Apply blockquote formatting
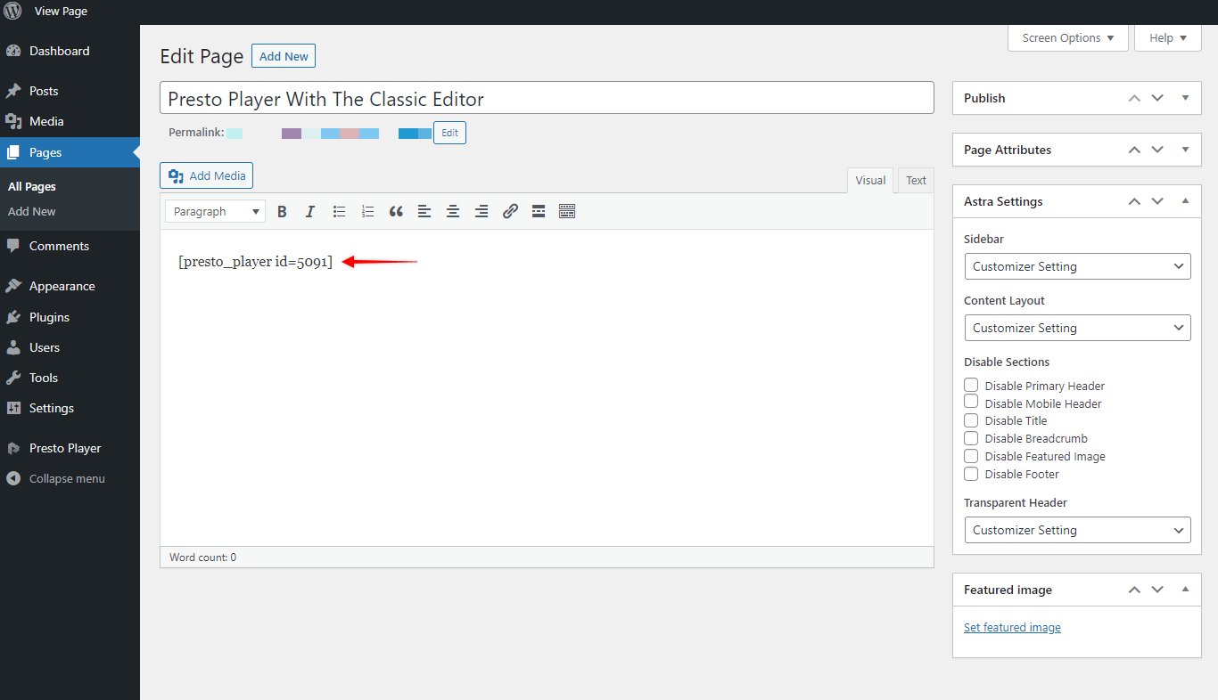This screenshot has width=1218, height=700. point(396,211)
